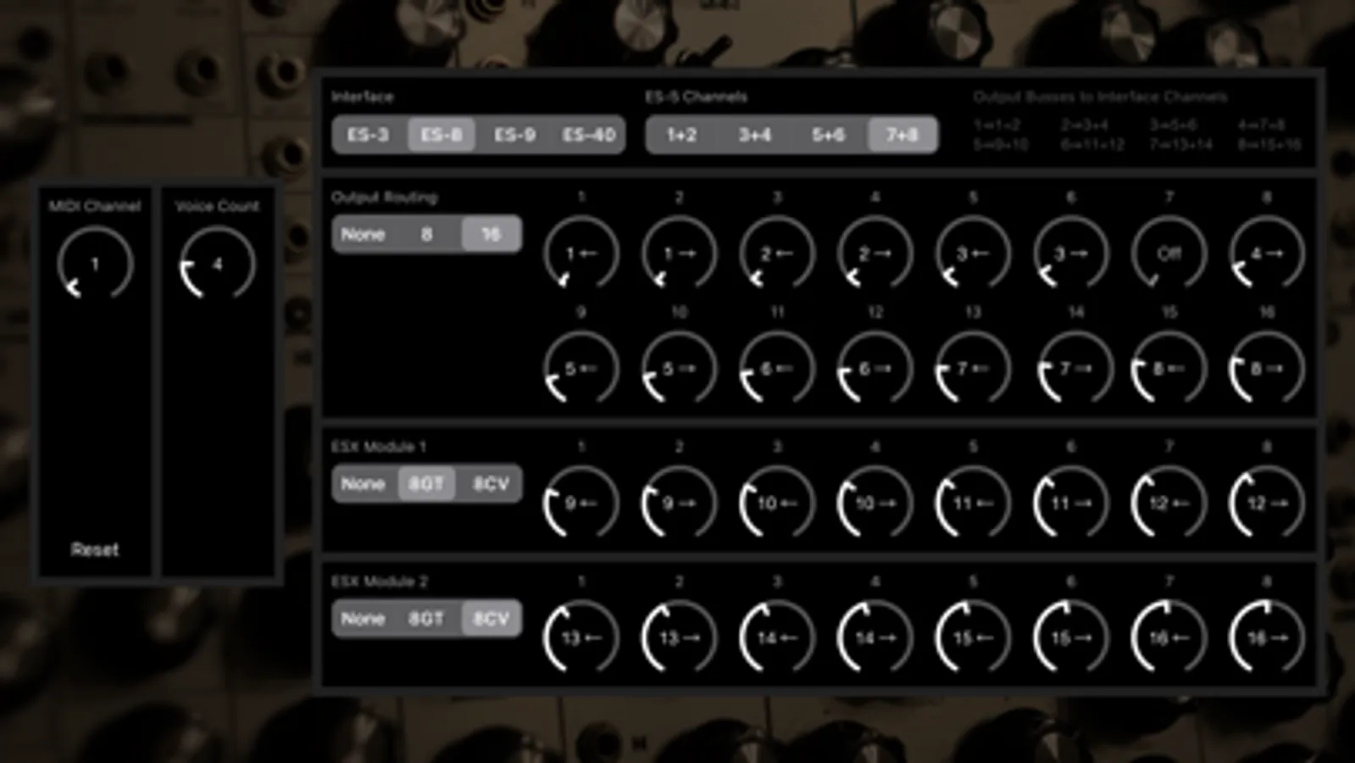This screenshot has height=763, width=1355.
Task: Adjust the MIDI Channel knob
Action: (x=95, y=264)
